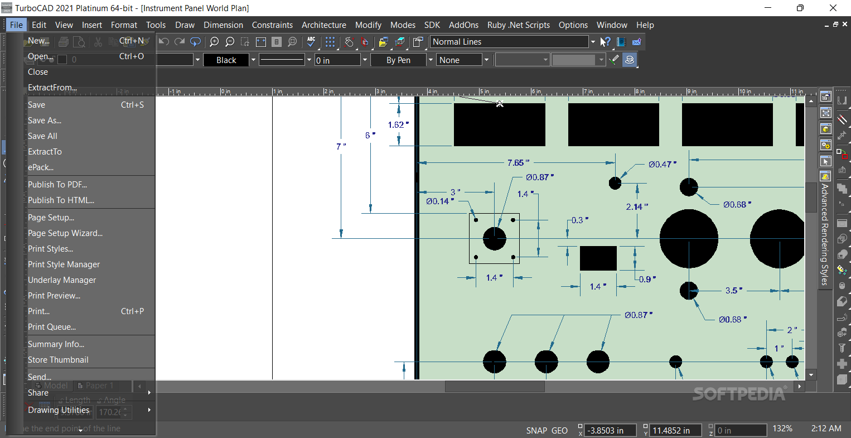Open the line pattern dropdown arrow
The height and width of the screenshot is (438, 851).
tap(310, 60)
